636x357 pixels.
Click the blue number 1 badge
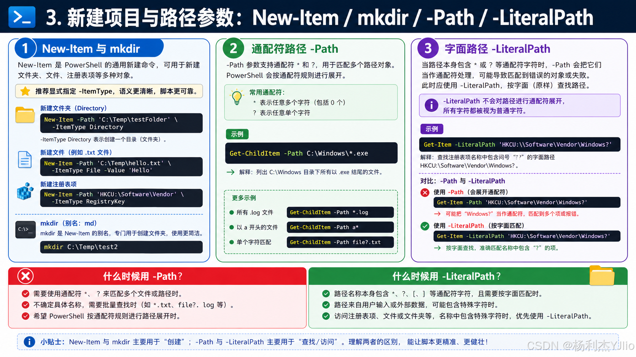click(x=25, y=49)
